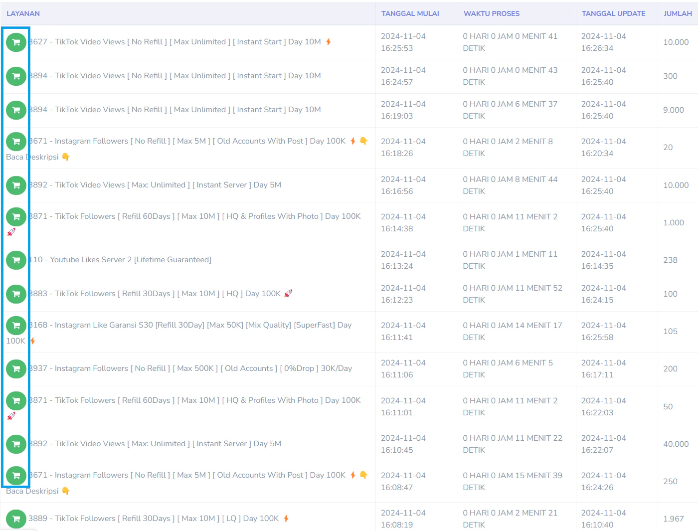The height and width of the screenshot is (531, 698).
Task: Click the cart icon for Youtube Likes Server 2
Action: point(16,260)
